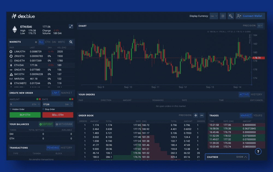This screenshot has height=172, width=273.
Task: Click the Connect Wallet button
Action: 250,16
